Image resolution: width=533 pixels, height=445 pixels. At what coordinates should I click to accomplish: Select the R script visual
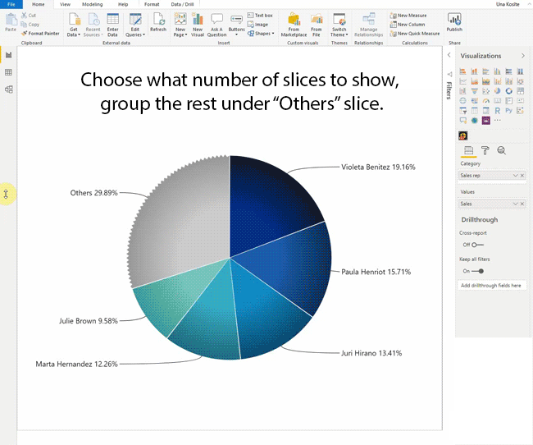coord(497,111)
